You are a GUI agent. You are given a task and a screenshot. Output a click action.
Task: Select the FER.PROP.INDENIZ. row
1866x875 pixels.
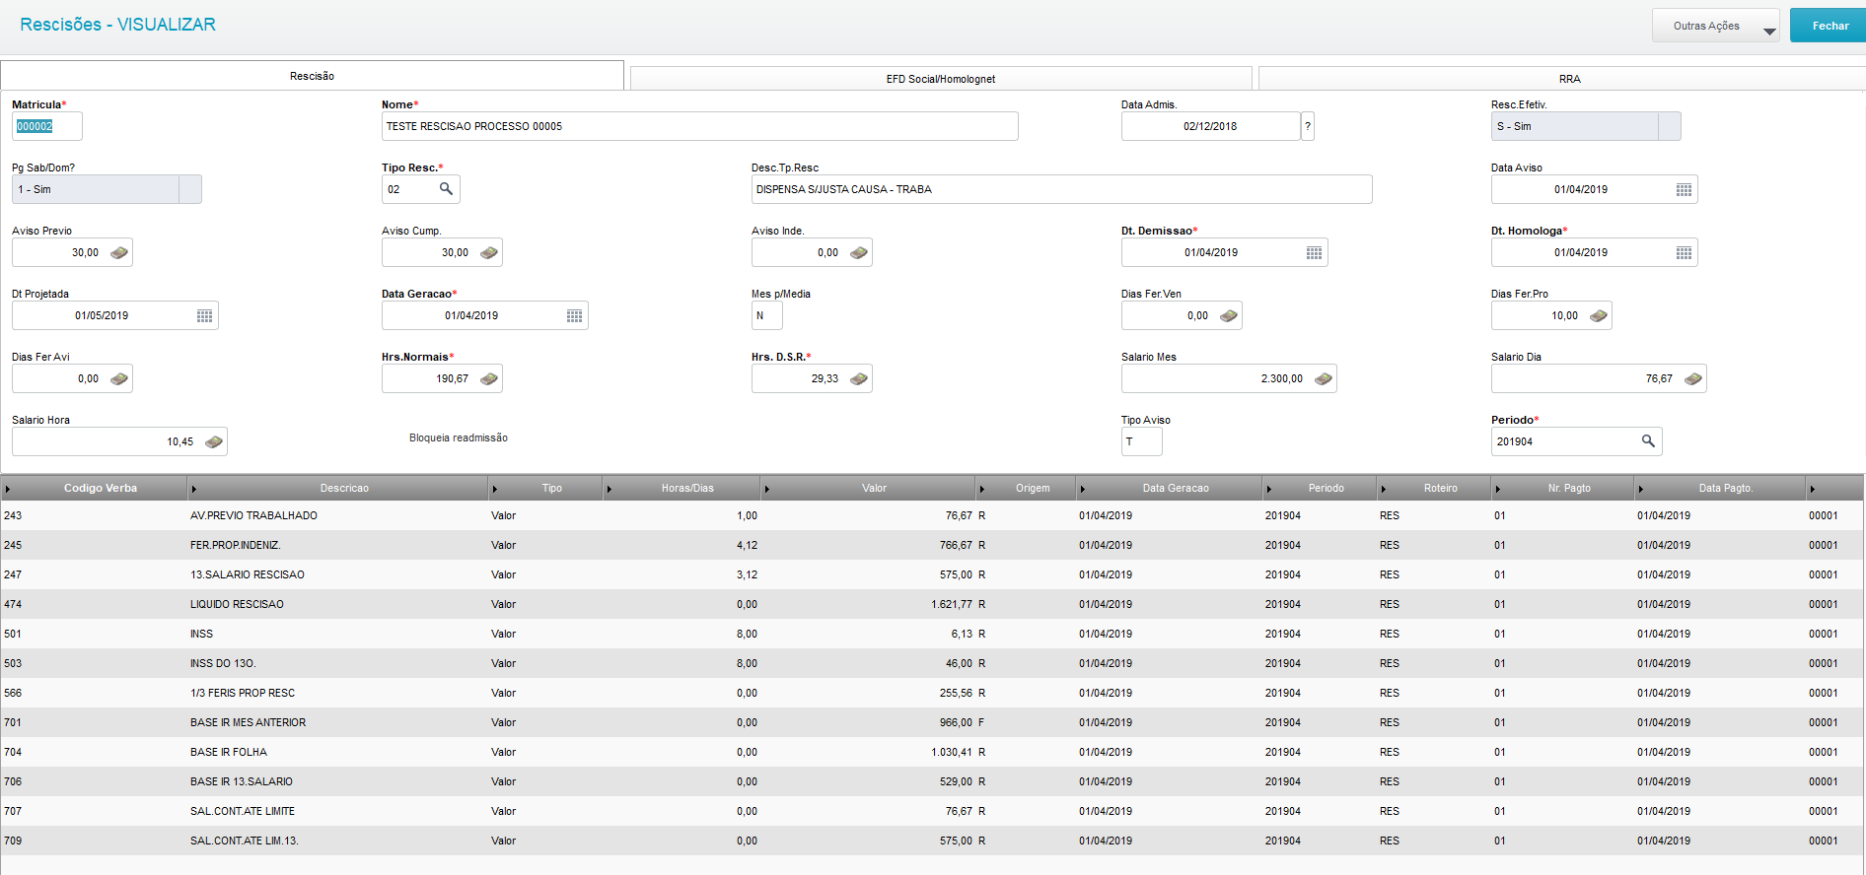(932, 545)
